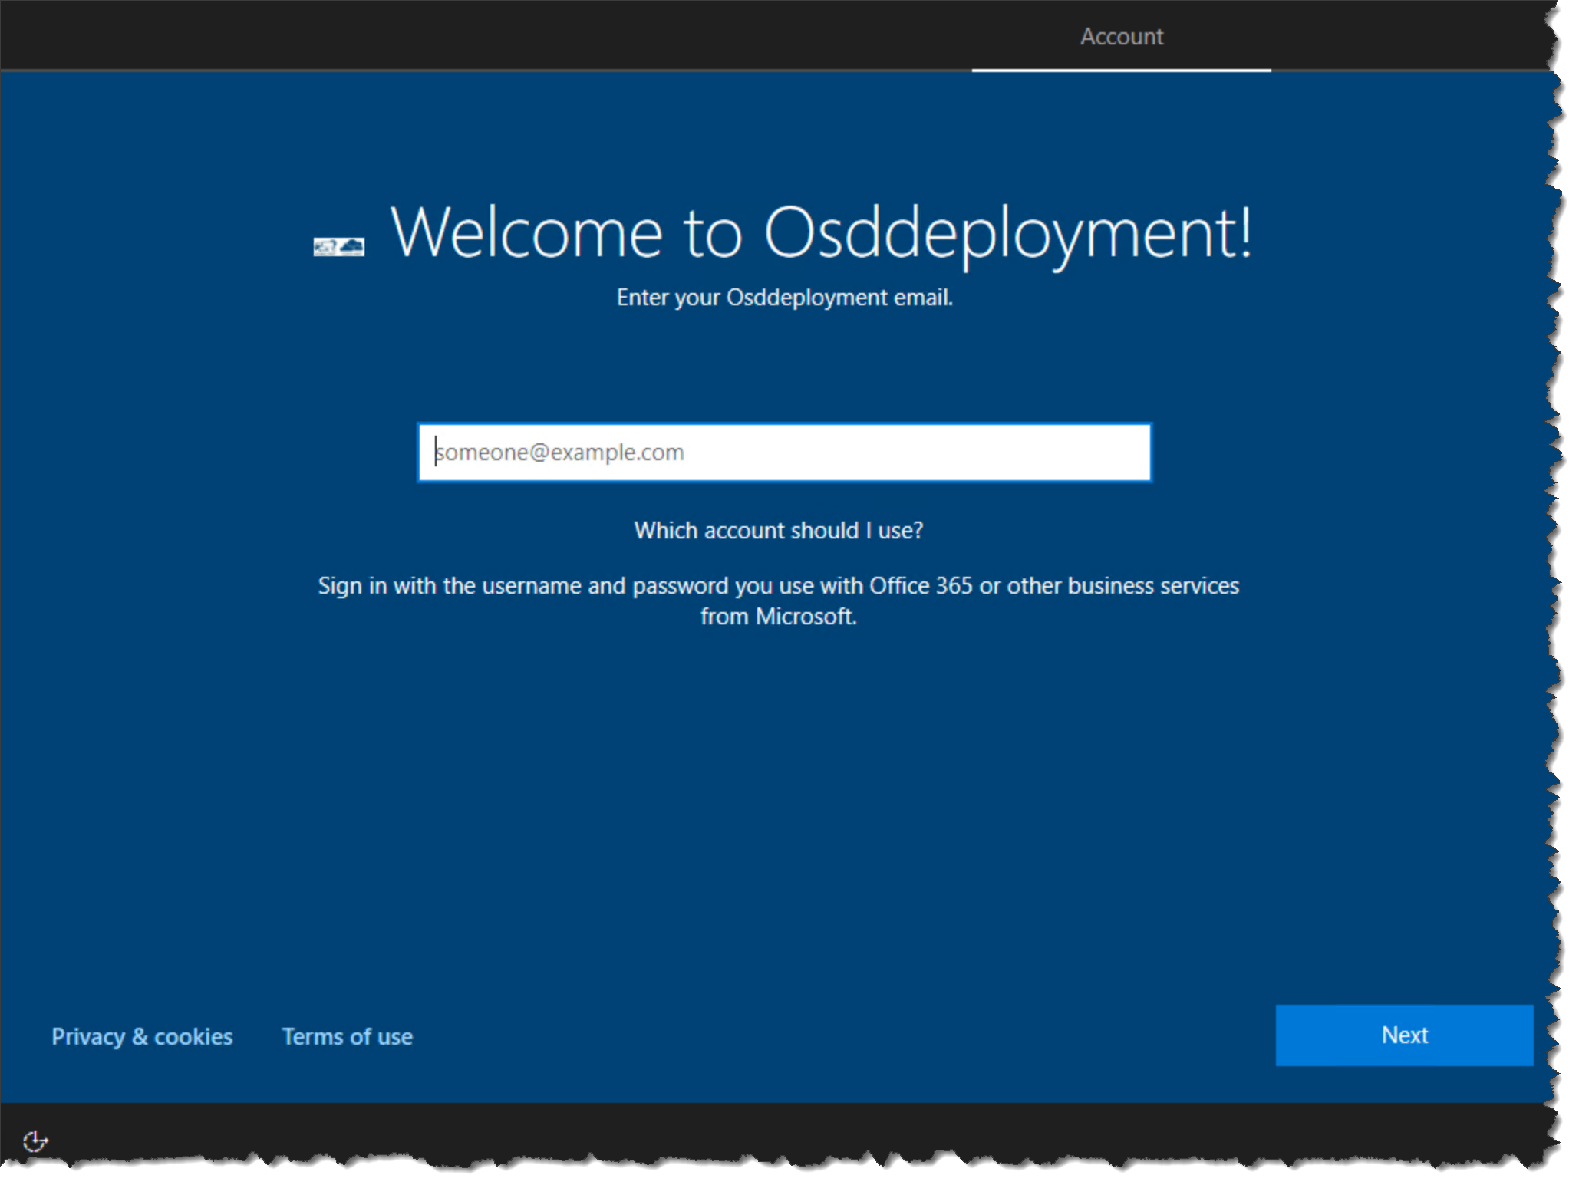Click the word 'Osddeployment!' in the title

pos(1007,232)
